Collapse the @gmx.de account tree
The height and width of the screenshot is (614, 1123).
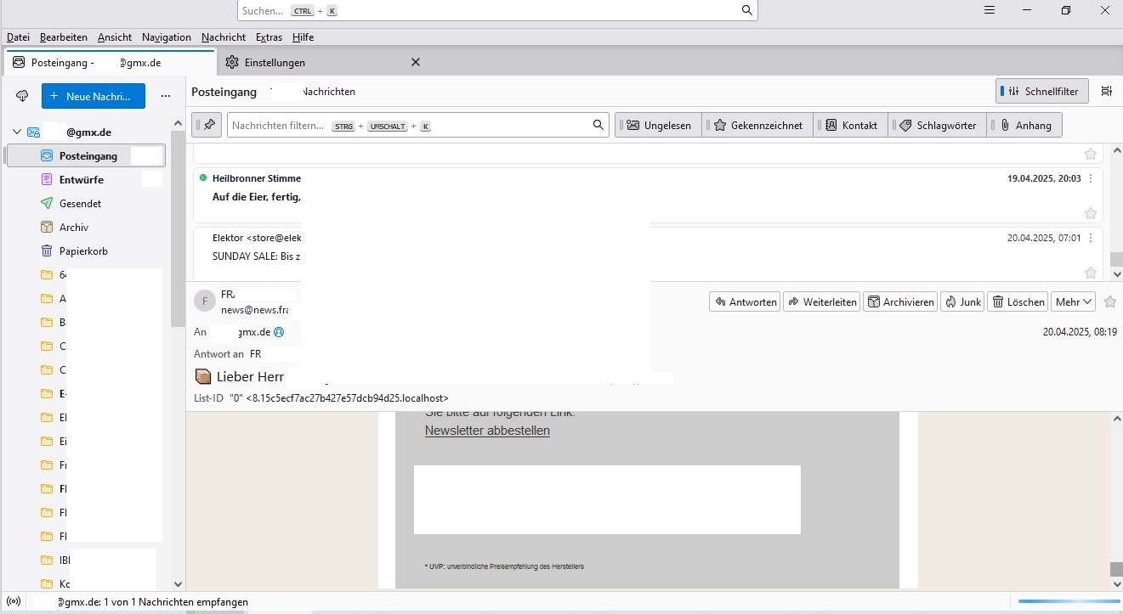pos(16,132)
